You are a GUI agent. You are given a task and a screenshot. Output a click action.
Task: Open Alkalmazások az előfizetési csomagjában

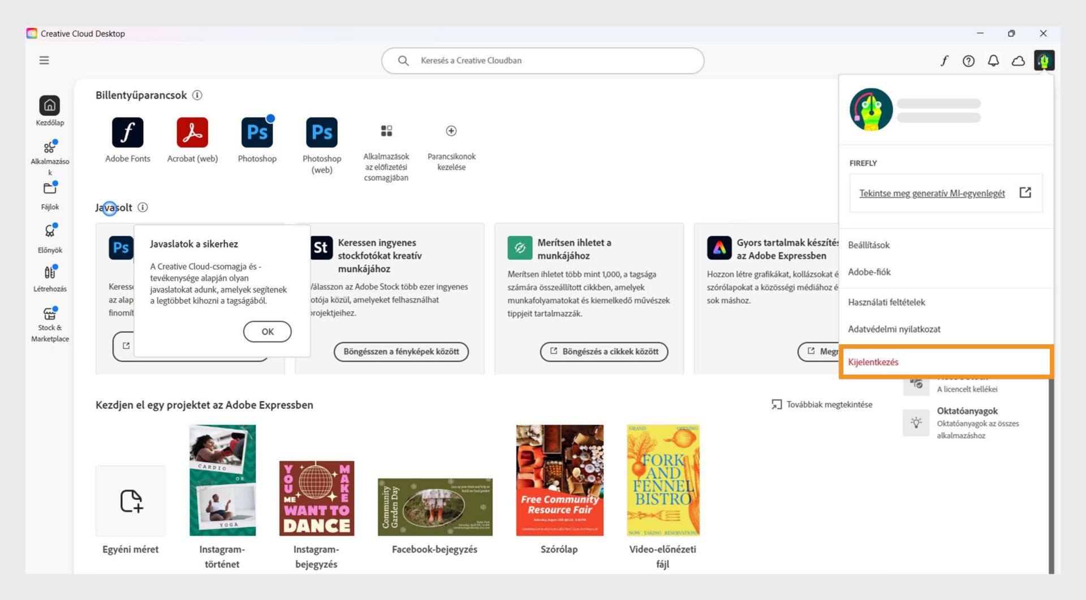point(386,131)
